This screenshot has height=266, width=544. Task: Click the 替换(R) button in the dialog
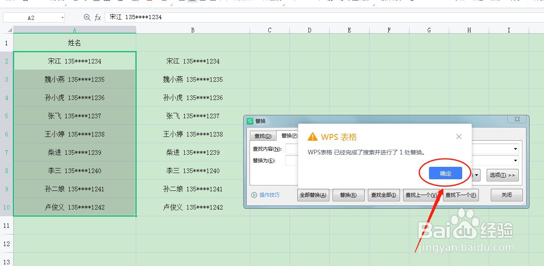tap(348, 195)
